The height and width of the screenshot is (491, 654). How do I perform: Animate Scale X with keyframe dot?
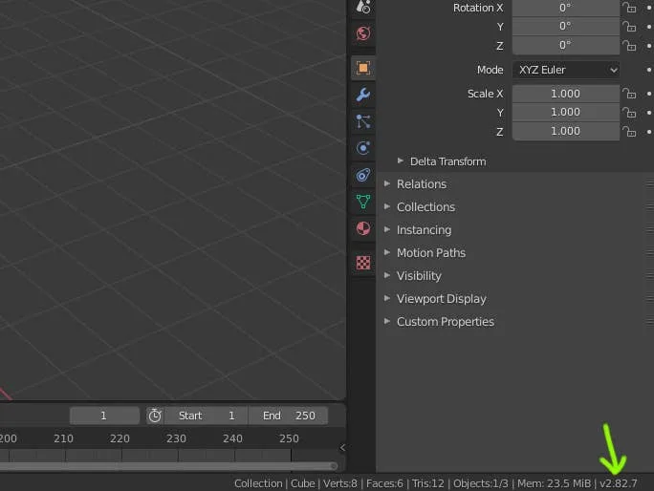pyautogui.click(x=649, y=94)
